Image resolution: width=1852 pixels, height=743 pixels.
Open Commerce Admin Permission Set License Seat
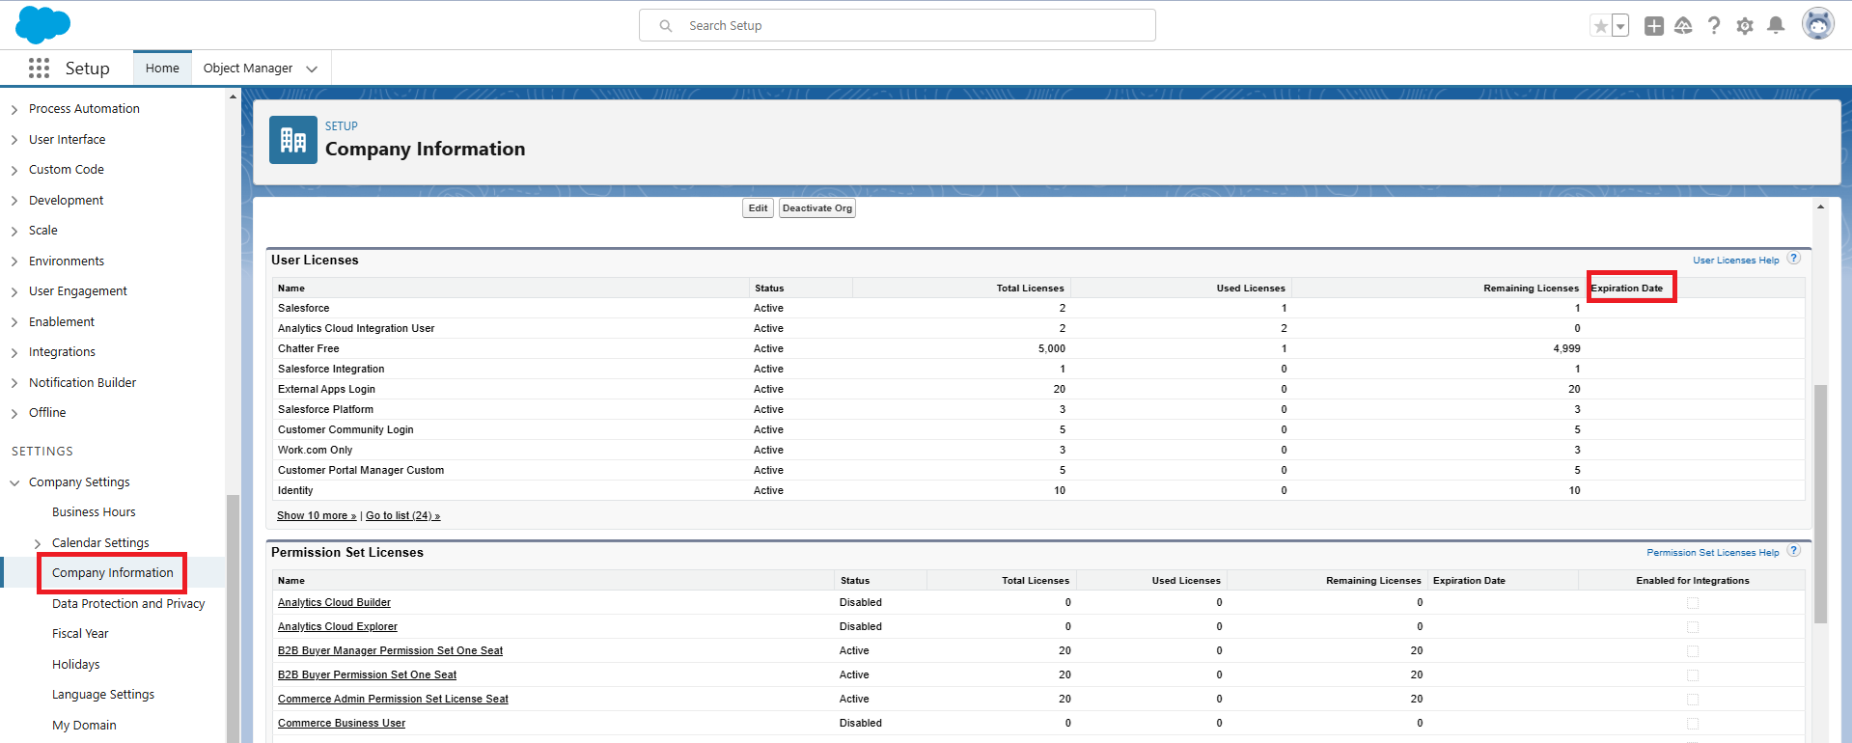393,699
